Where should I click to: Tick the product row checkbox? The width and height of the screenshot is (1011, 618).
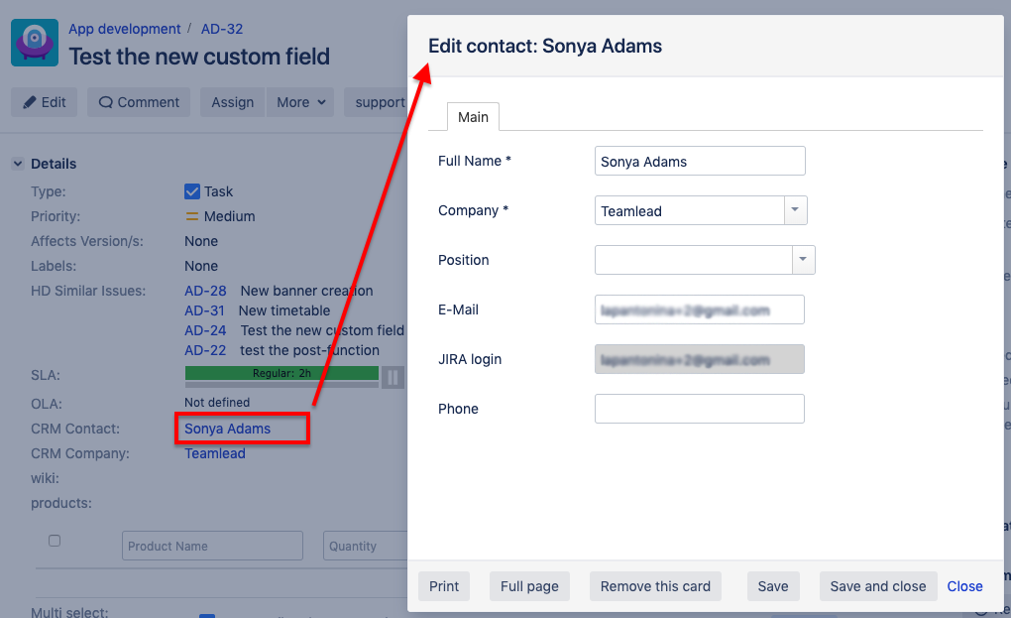[x=55, y=541]
